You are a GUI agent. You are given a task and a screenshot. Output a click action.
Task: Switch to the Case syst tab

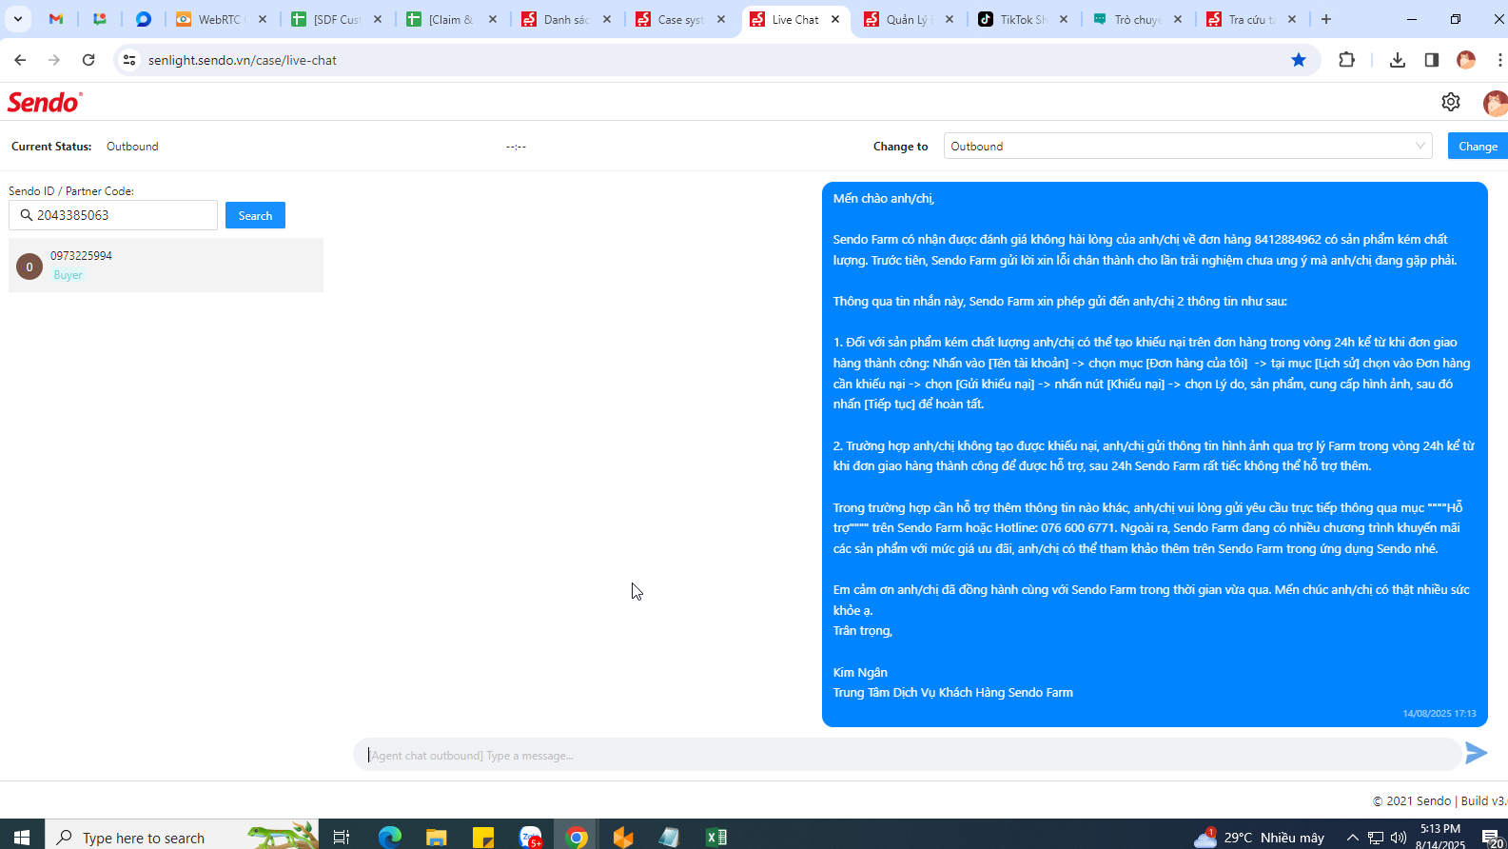(x=680, y=19)
